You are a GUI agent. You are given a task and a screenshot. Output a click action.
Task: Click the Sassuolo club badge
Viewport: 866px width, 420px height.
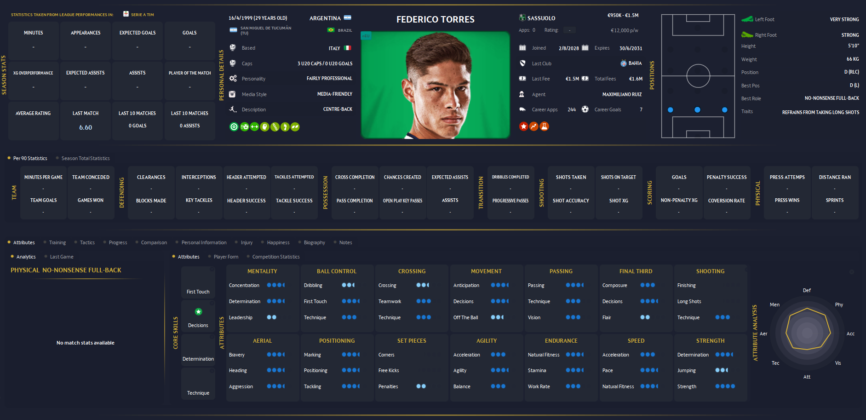[522, 18]
